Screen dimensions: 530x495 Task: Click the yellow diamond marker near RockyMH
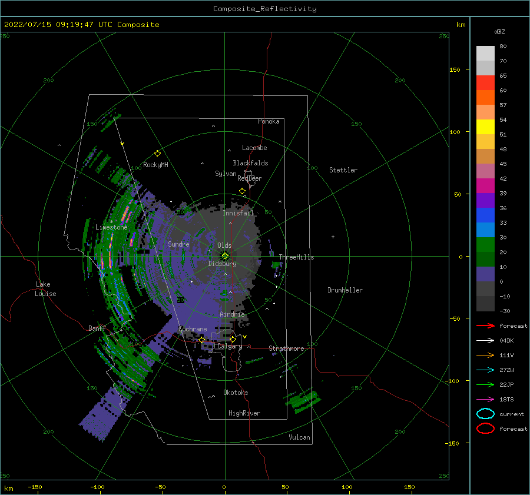(x=157, y=154)
